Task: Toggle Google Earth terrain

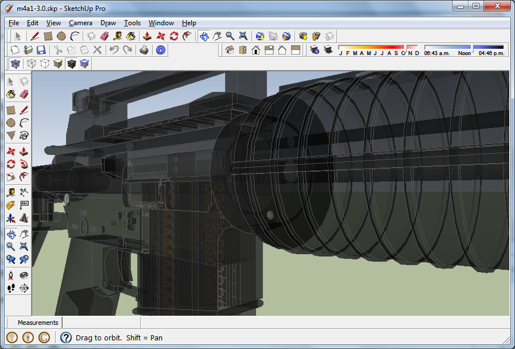Action: click(x=273, y=36)
